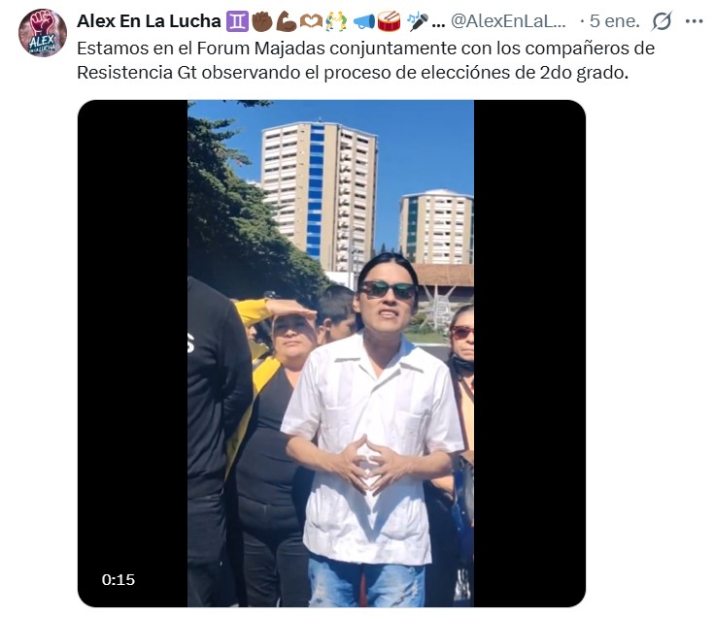Play the video of man in white shirt
The width and height of the screenshot is (714, 617).
coord(330,353)
